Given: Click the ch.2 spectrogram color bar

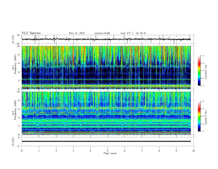Looking at the screenshot, I should click(199, 116).
